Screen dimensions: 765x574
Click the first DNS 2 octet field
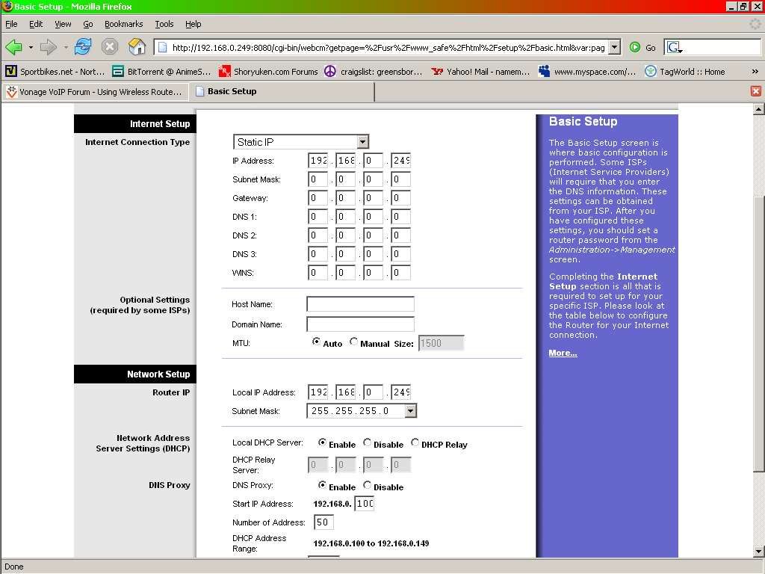point(318,235)
